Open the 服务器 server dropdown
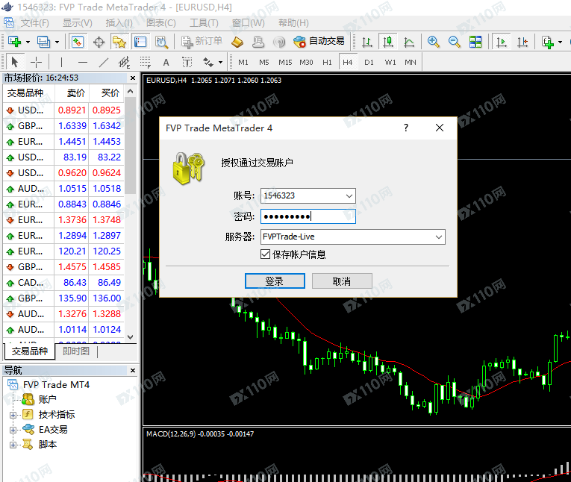The image size is (571, 482). coord(439,237)
